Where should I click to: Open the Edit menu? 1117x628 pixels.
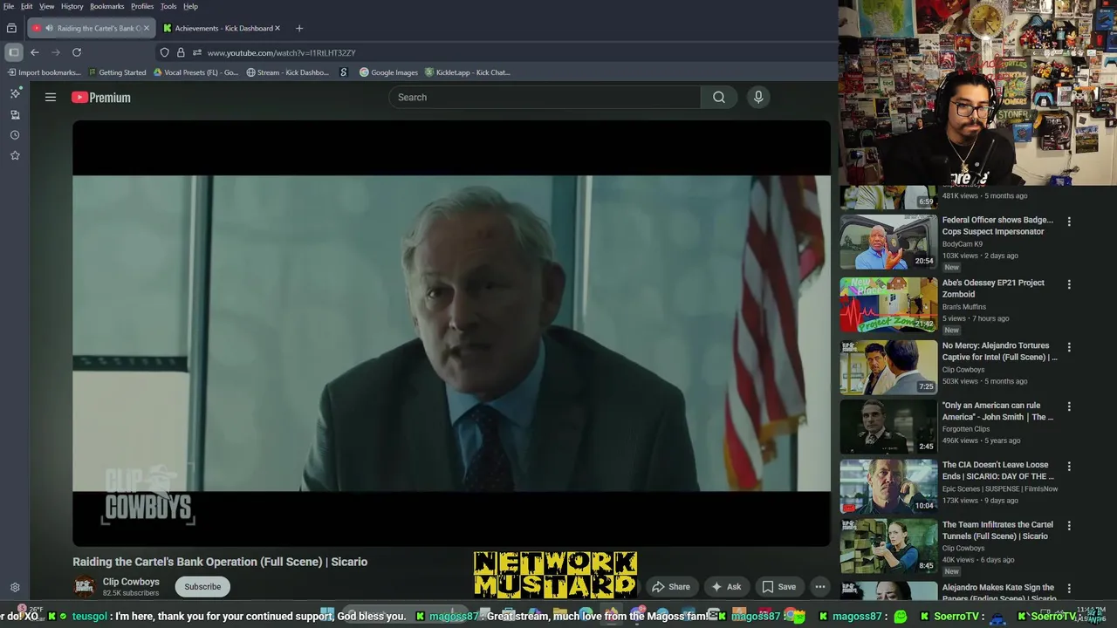[x=27, y=6]
